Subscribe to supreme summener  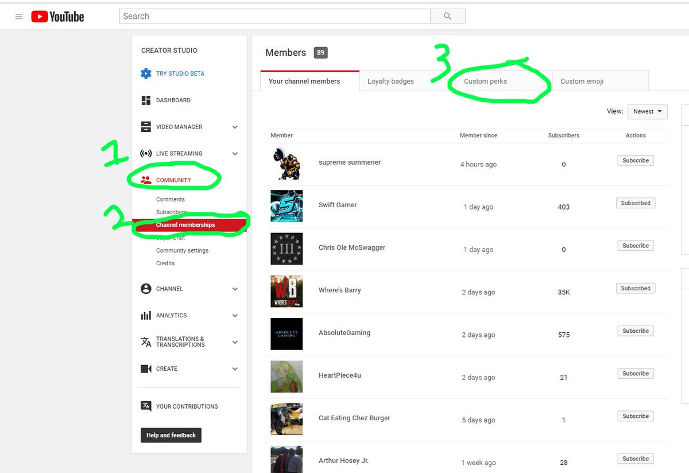pos(636,161)
